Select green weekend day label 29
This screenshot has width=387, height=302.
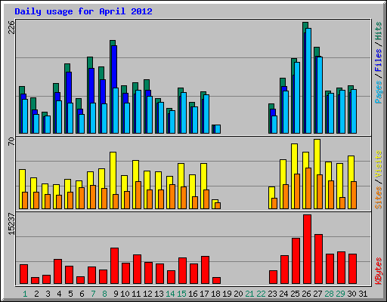click(x=340, y=294)
